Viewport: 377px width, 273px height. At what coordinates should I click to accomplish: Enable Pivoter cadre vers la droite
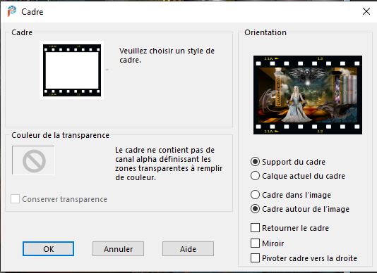coord(255,258)
